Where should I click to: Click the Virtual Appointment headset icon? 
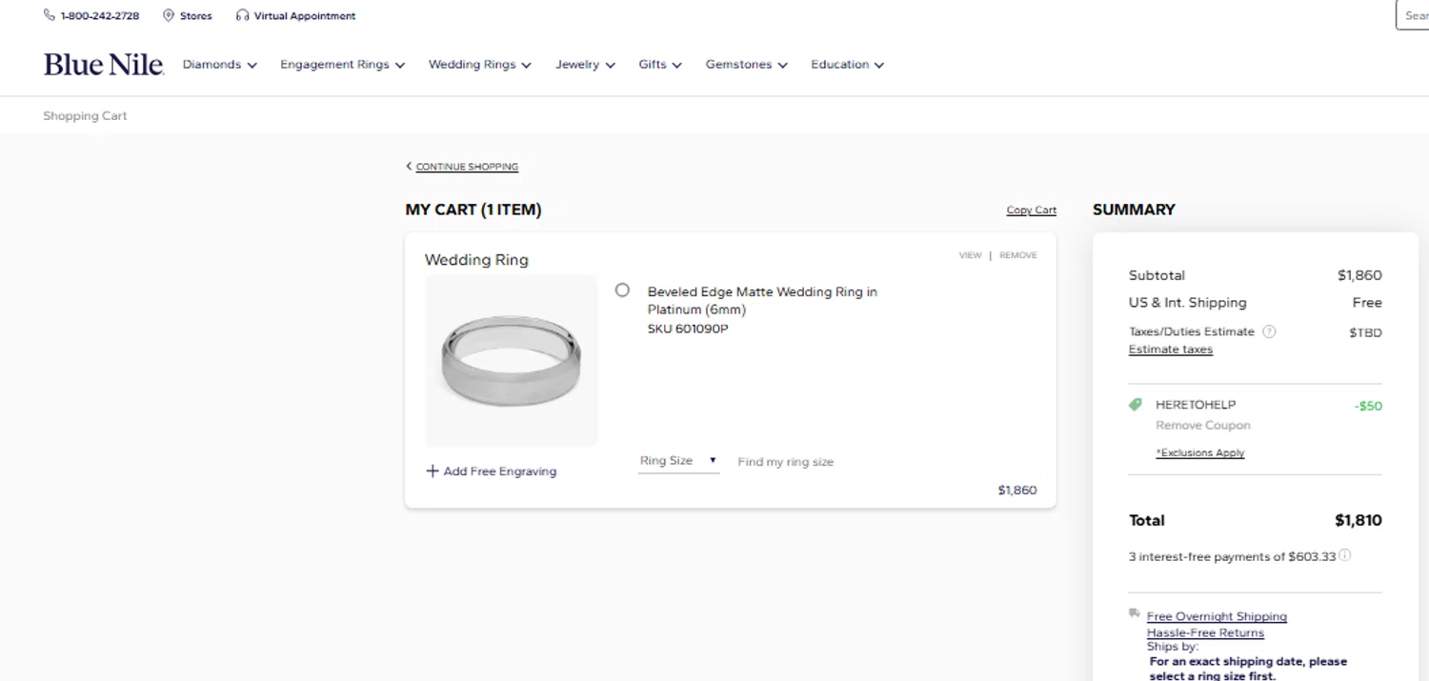tap(243, 15)
